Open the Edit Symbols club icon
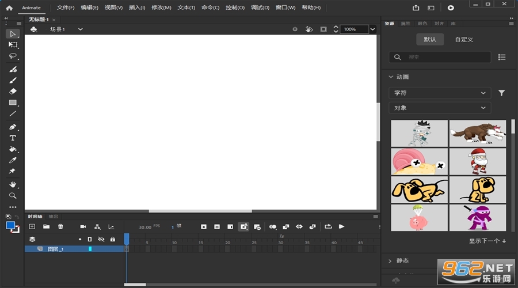The image size is (518, 288). (34, 29)
